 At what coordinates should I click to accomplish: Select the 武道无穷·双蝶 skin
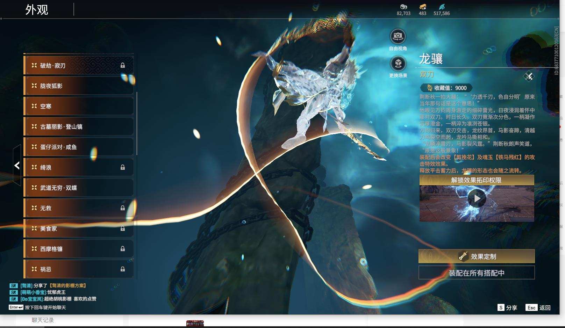click(79, 188)
